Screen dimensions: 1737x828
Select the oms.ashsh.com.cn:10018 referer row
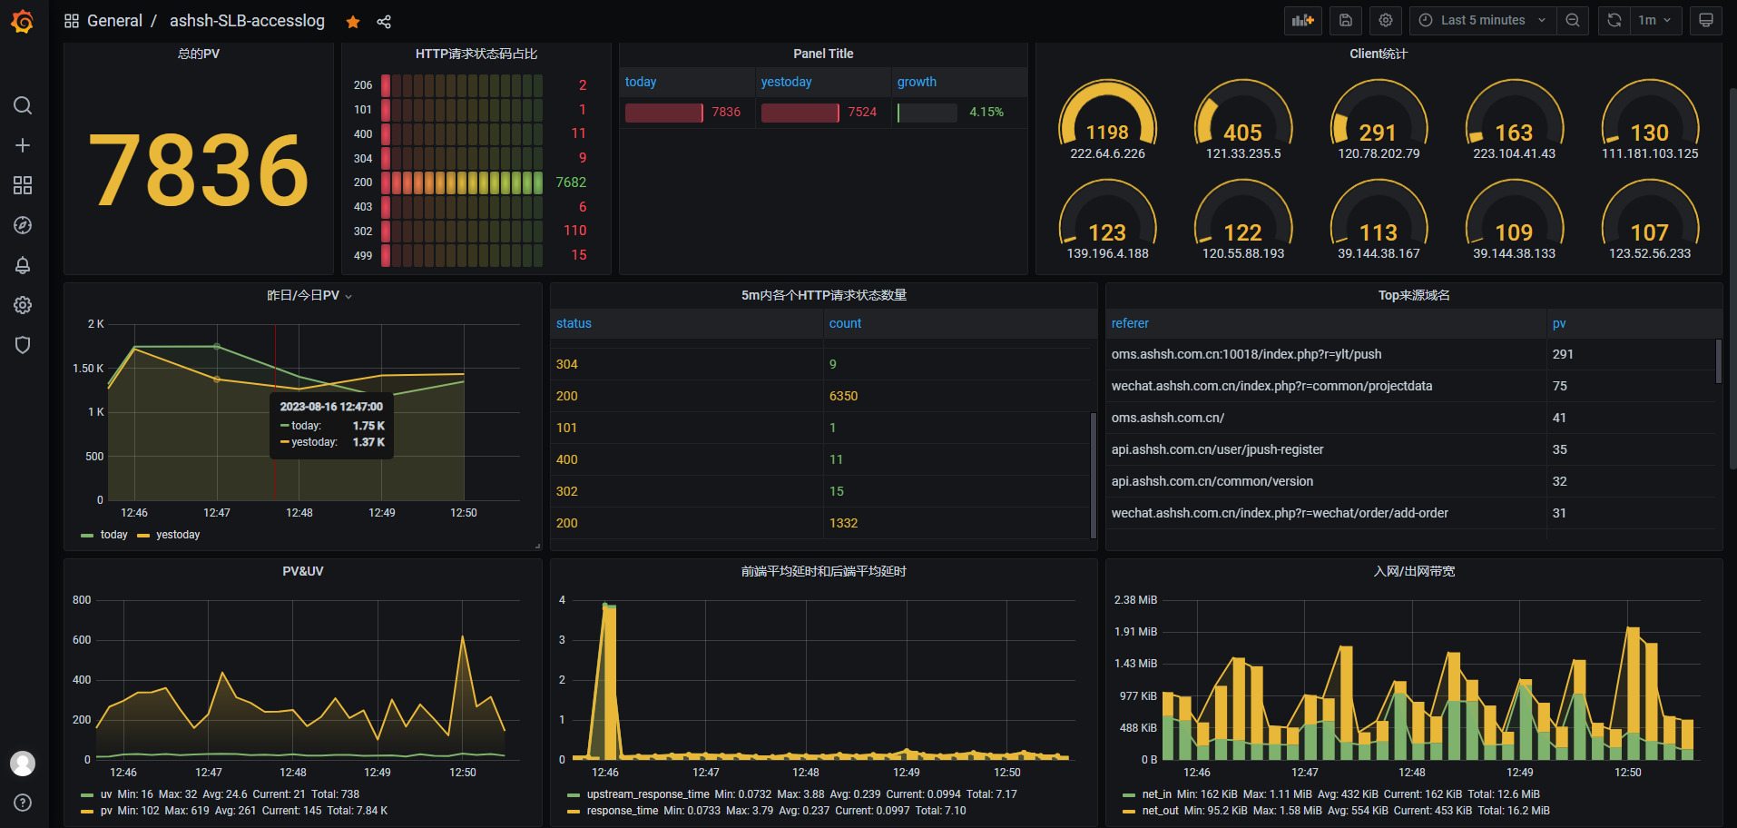tap(1410, 354)
